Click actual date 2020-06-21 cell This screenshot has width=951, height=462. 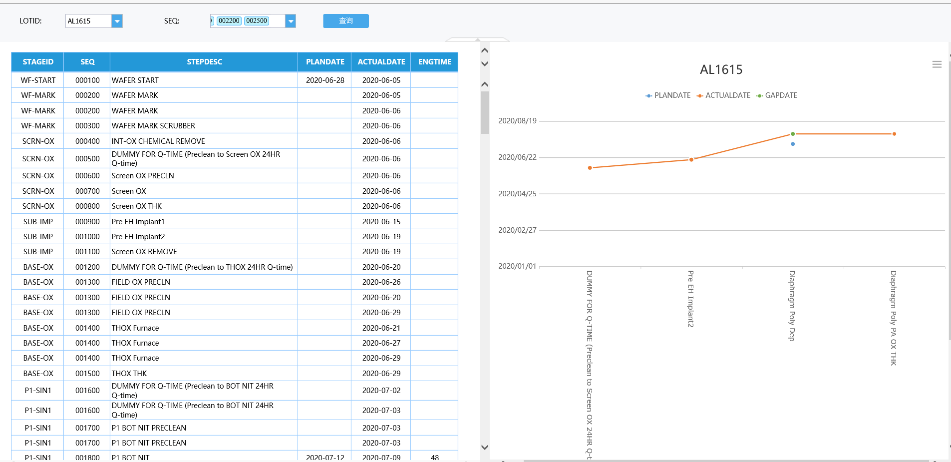click(x=381, y=328)
